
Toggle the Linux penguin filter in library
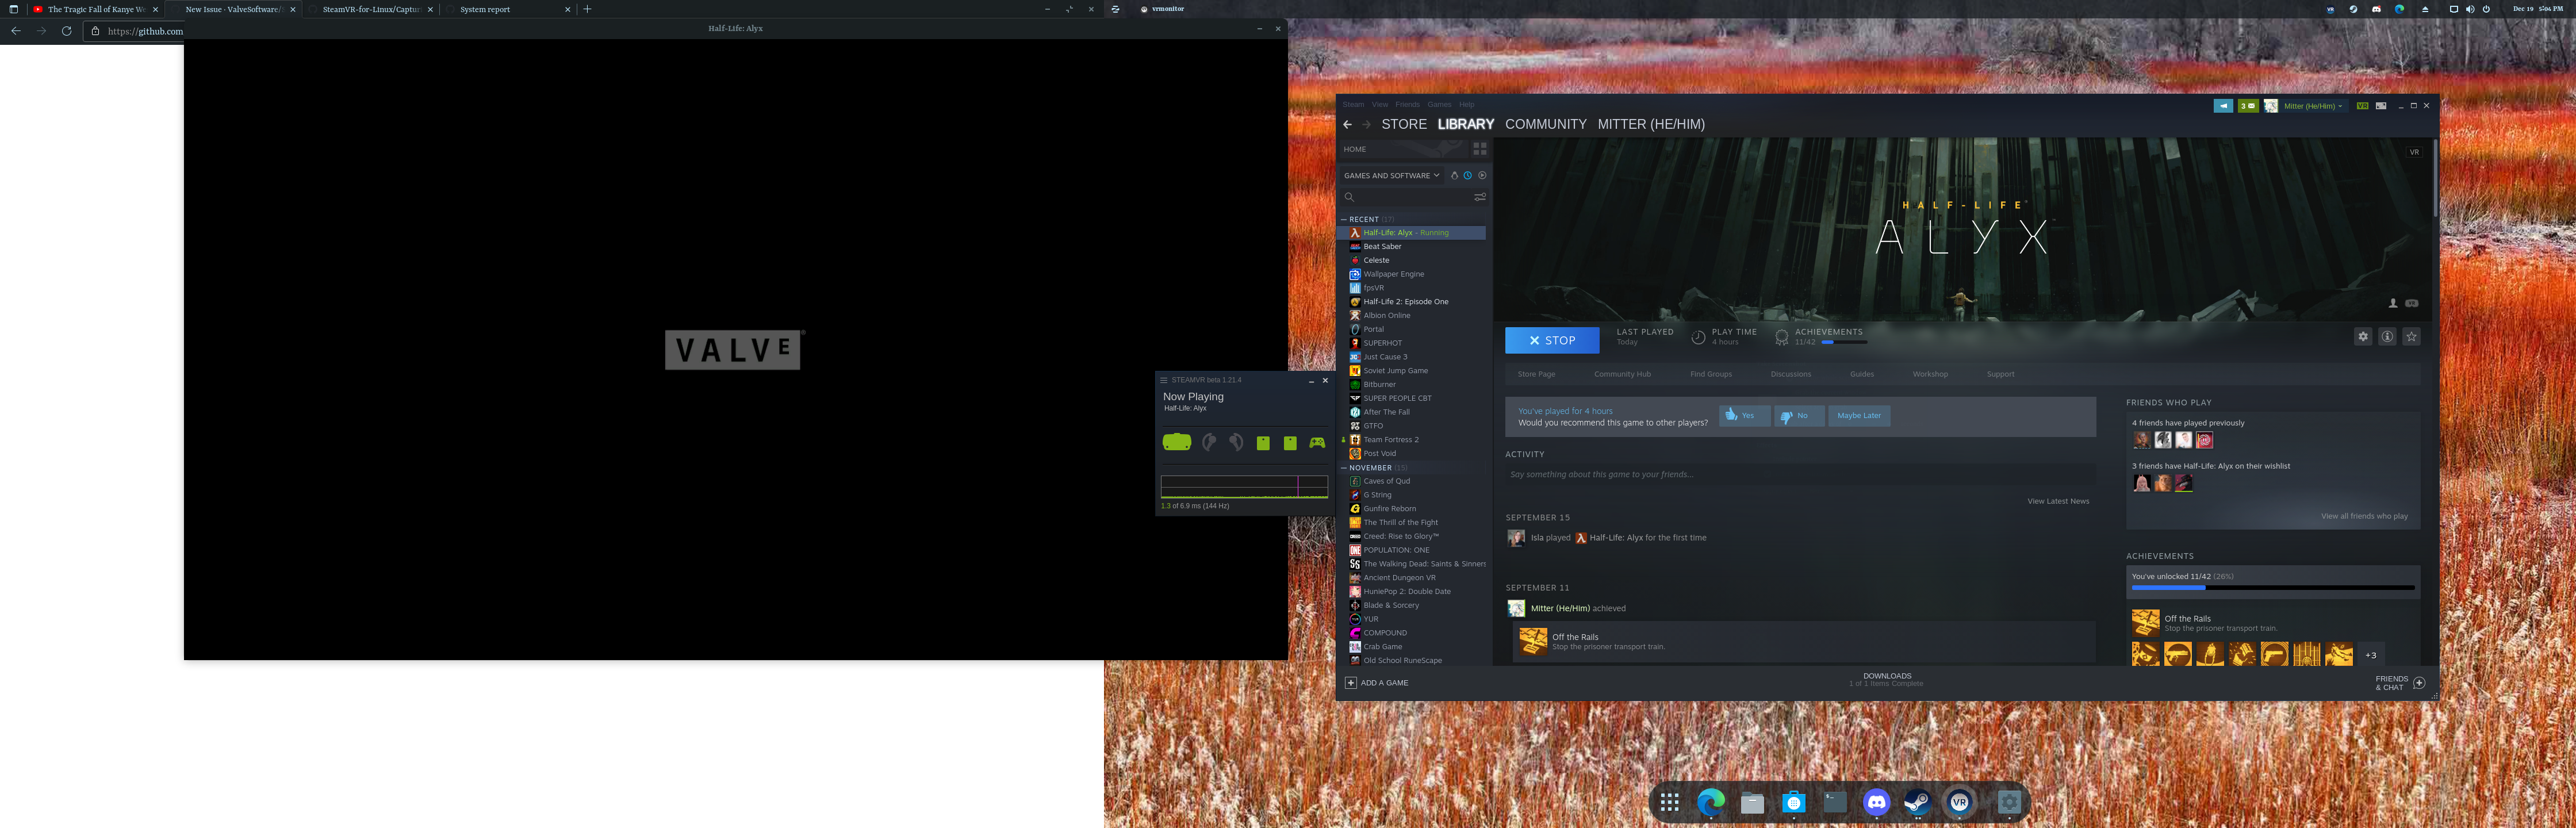click(1454, 176)
